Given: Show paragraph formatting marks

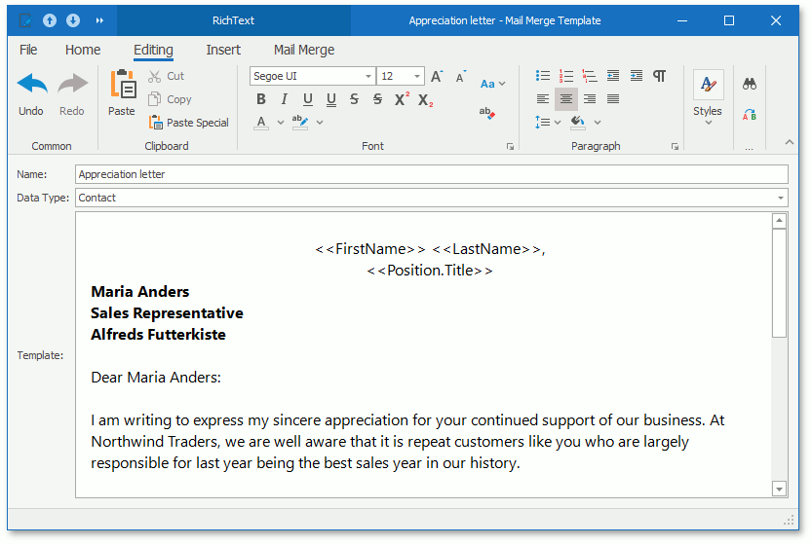Looking at the screenshot, I should click(659, 76).
